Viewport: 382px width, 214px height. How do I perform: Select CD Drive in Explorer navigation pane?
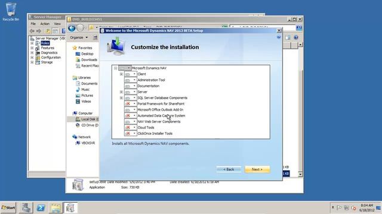coord(87,125)
